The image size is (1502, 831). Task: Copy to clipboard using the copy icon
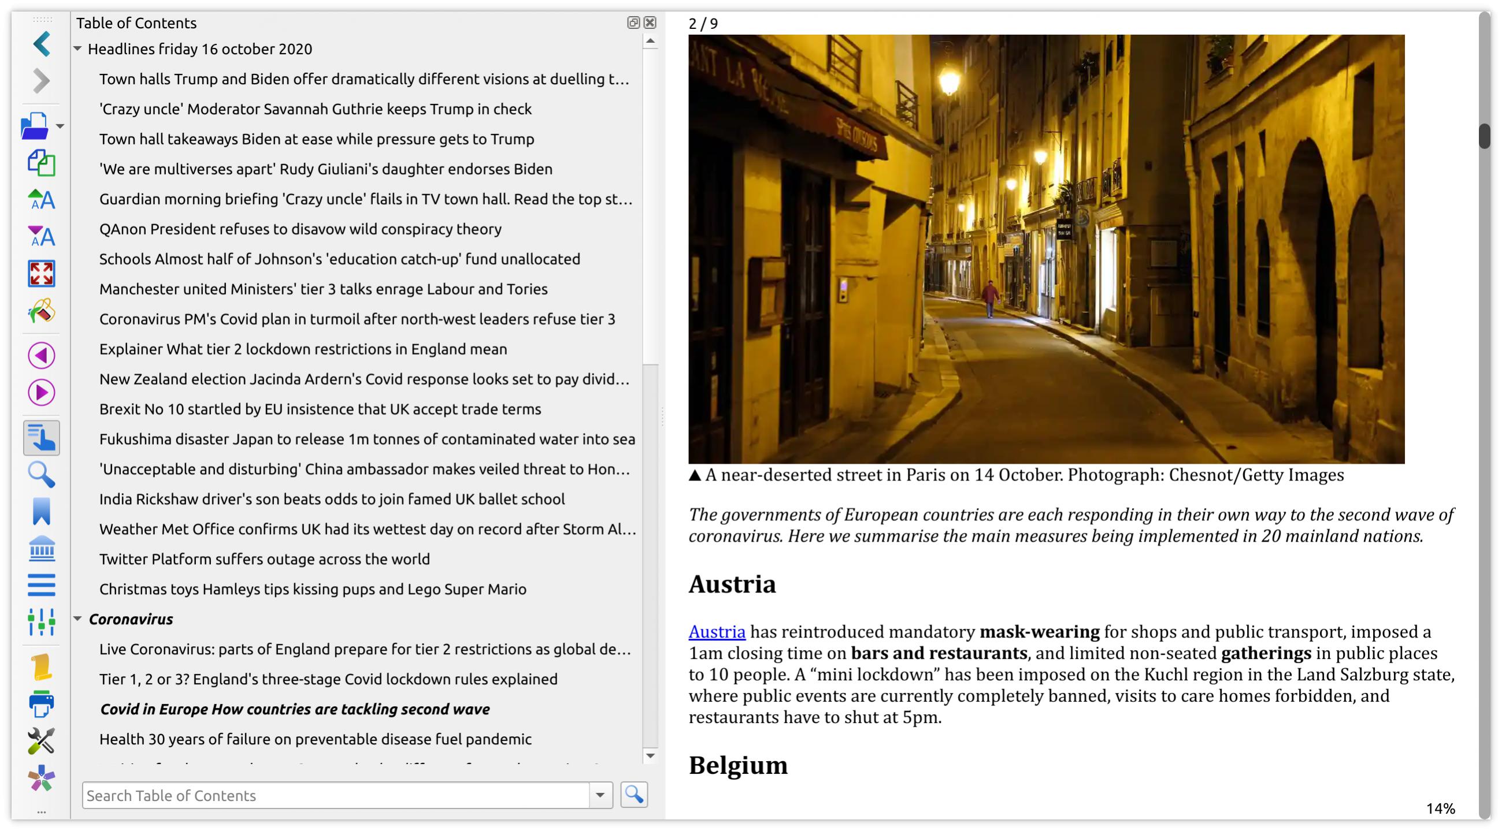42,163
